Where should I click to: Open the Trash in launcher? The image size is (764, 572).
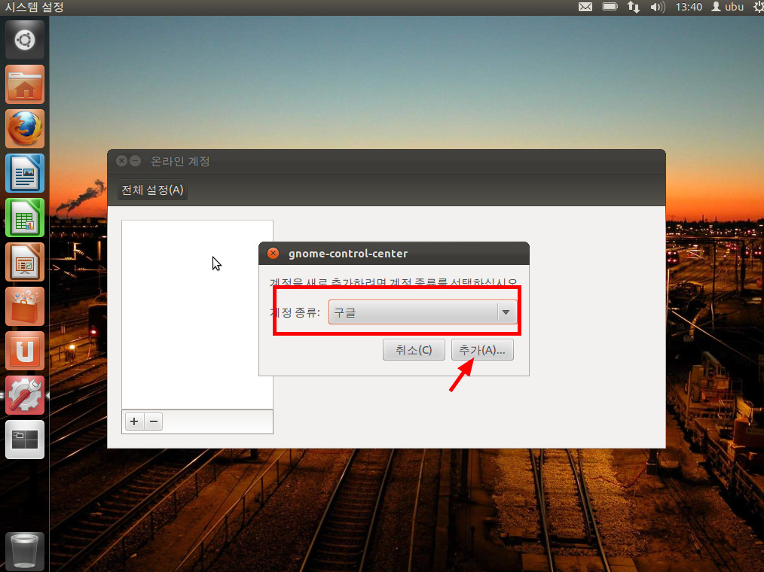[x=25, y=552]
